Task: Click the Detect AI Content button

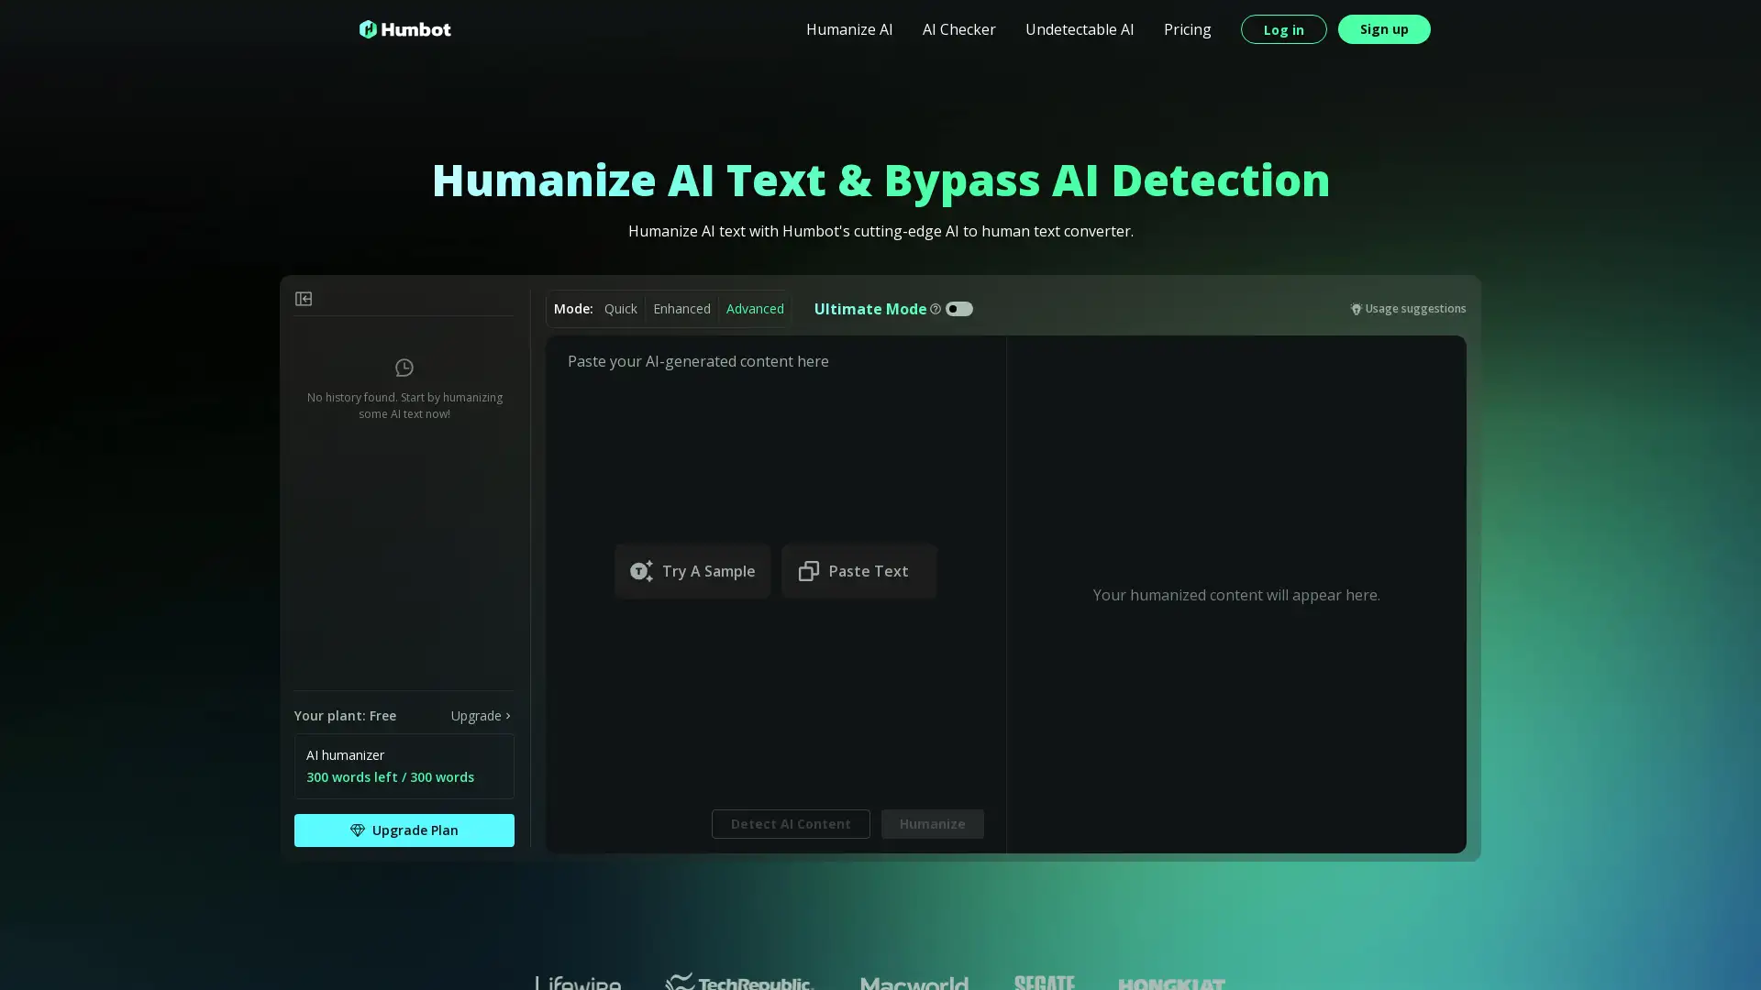Action: click(790, 823)
